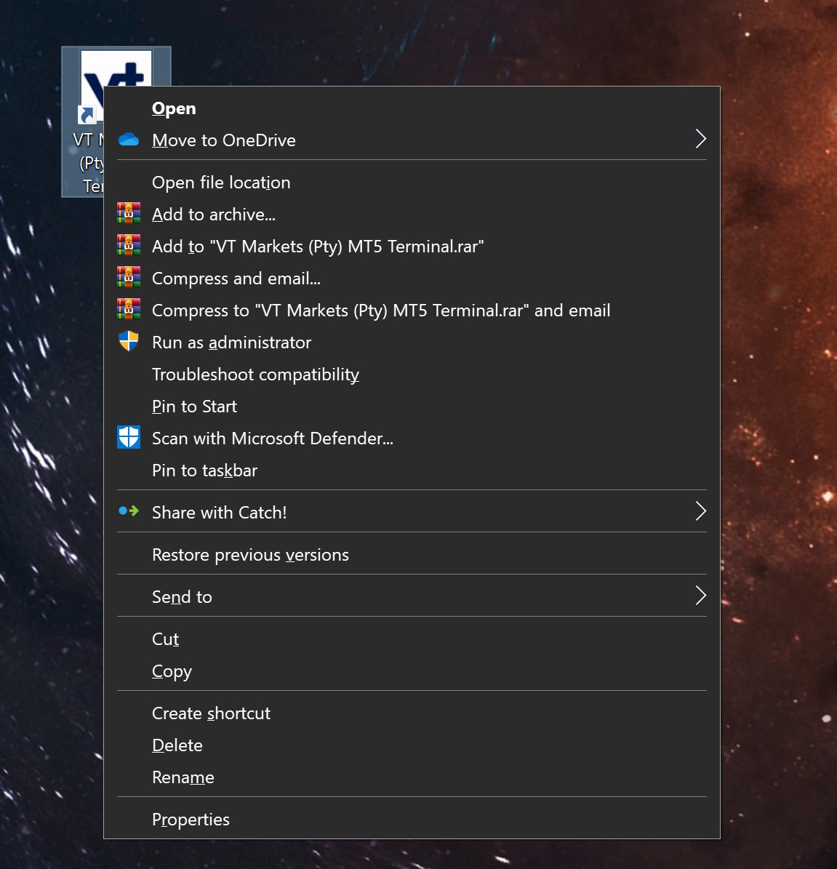Click the UAC shield icon for administrator
The height and width of the screenshot is (869, 837).
[129, 341]
